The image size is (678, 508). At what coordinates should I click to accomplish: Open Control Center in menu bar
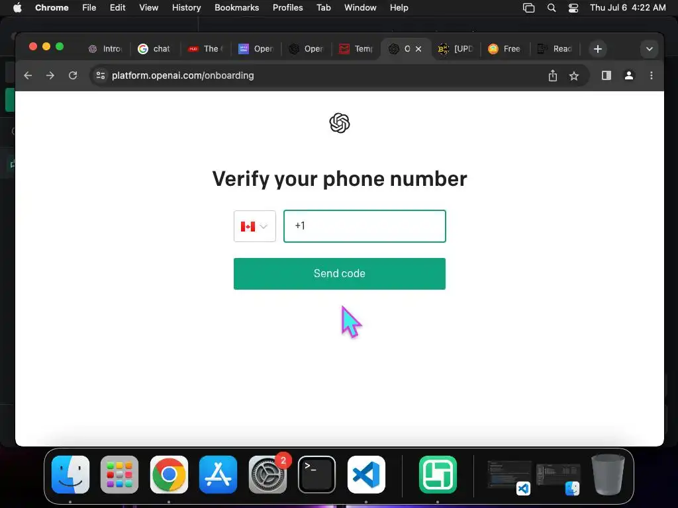573,8
